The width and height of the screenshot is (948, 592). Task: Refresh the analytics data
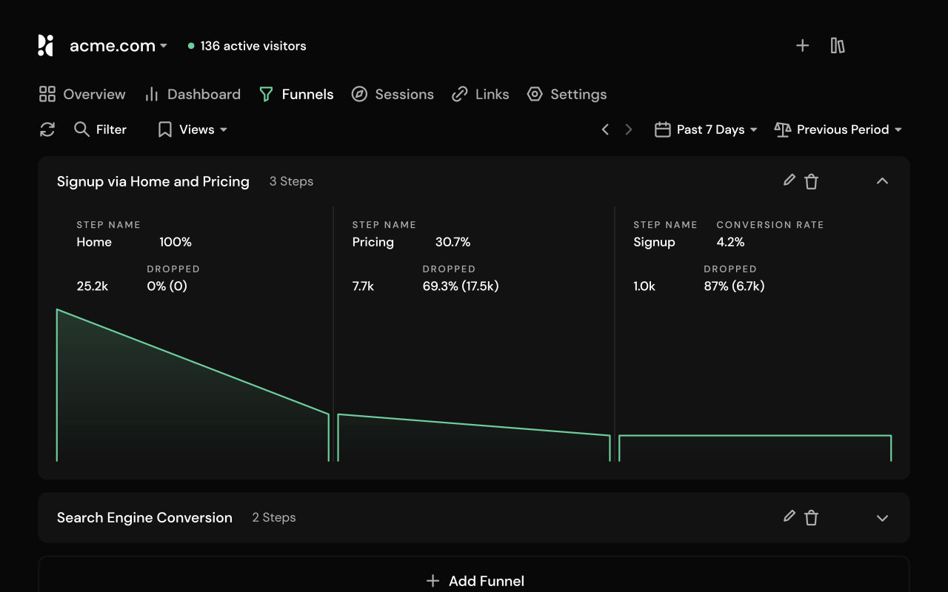point(47,129)
